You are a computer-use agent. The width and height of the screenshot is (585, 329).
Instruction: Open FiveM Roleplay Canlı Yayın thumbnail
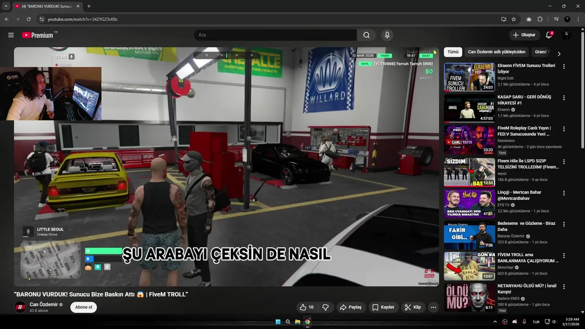[469, 140]
